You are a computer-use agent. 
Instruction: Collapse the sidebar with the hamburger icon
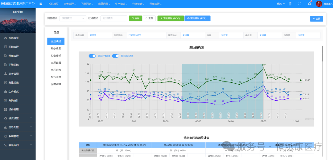point(41,4)
